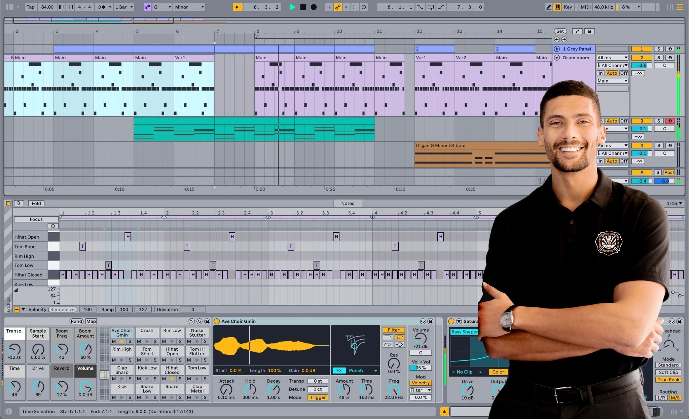Click the Rand macro button

tap(76, 321)
